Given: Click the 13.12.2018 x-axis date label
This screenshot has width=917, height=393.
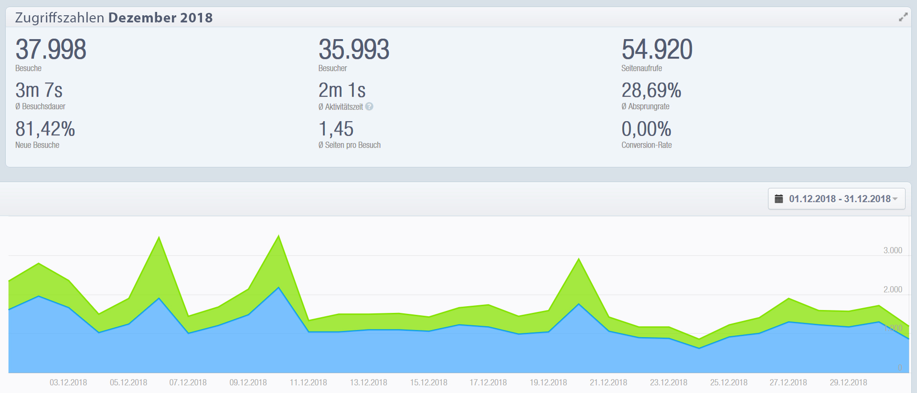Looking at the screenshot, I should (x=368, y=383).
